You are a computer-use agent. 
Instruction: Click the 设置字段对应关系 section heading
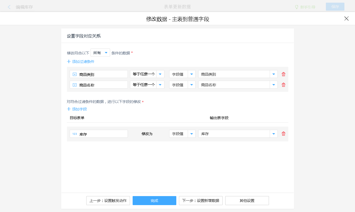84,36
